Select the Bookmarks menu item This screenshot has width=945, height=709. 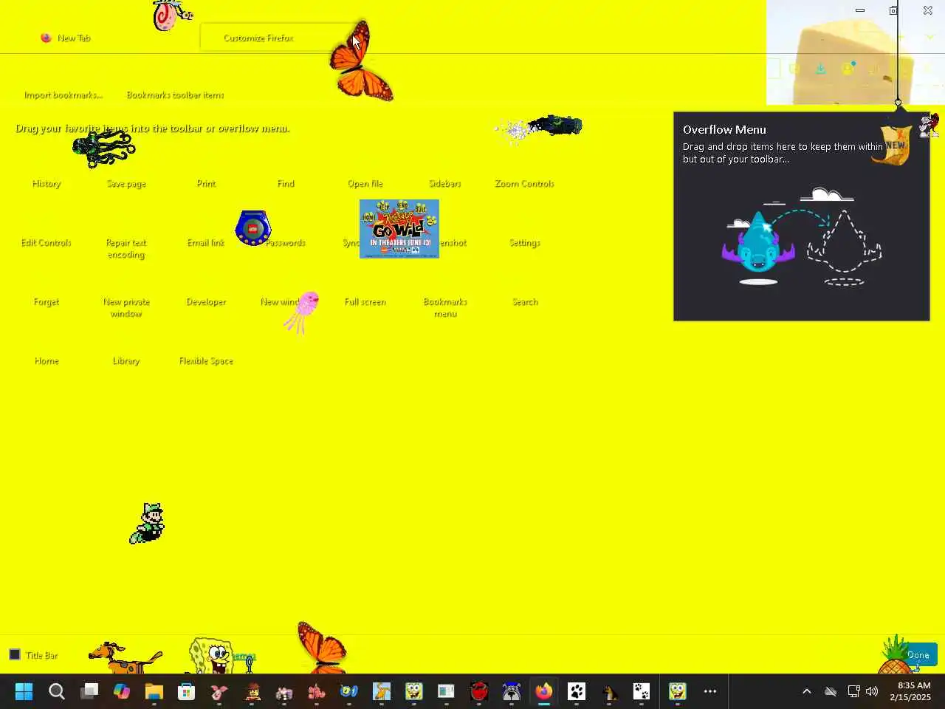tap(445, 308)
